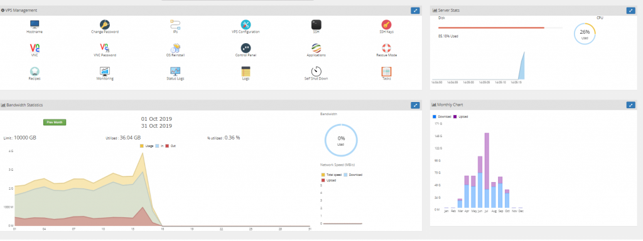Open the Change Password icon
This screenshot has height=241, width=643.
tap(105, 24)
